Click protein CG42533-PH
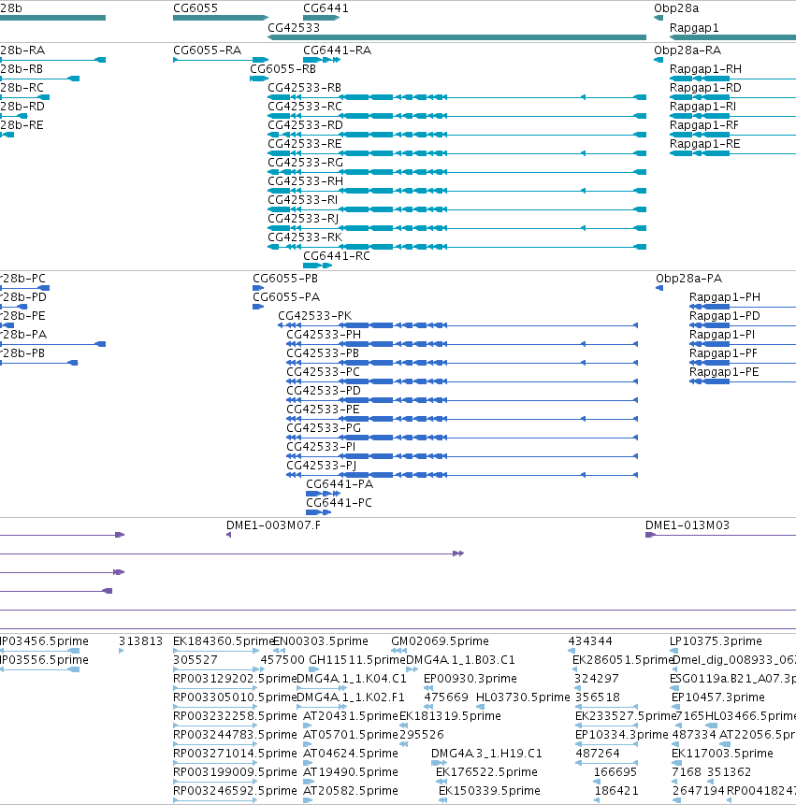The image size is (796, 805). point(324,335)
